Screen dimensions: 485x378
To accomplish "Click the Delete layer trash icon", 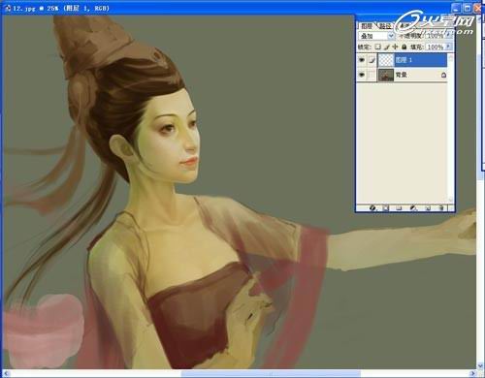I will (x=441, y=208).
